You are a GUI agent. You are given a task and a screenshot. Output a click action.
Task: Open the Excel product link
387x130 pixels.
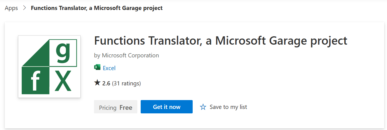[x=109, y=68]
